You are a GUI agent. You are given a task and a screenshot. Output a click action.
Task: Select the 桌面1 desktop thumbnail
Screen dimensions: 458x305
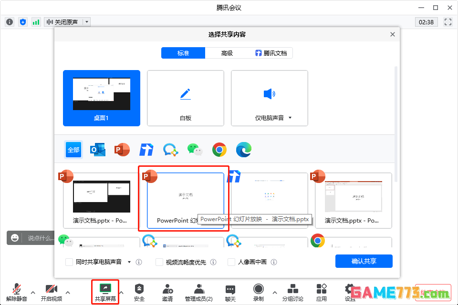(x=101, y=98)
